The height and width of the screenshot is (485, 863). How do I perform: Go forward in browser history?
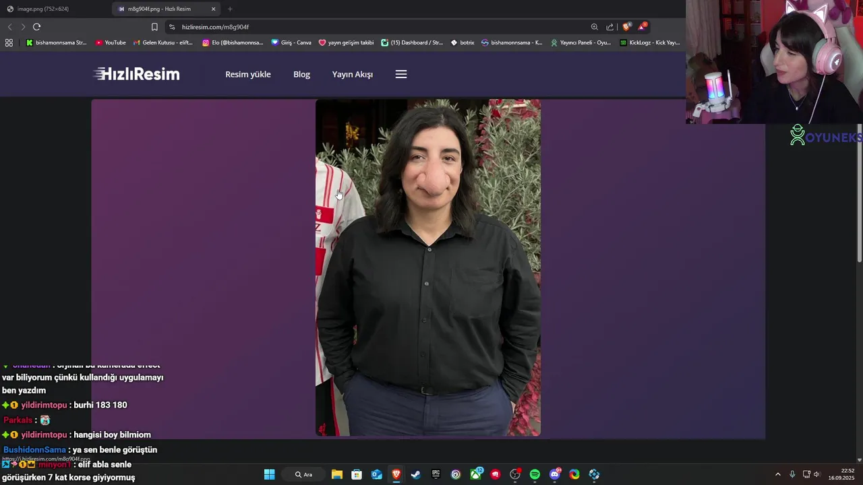(23, 27)
